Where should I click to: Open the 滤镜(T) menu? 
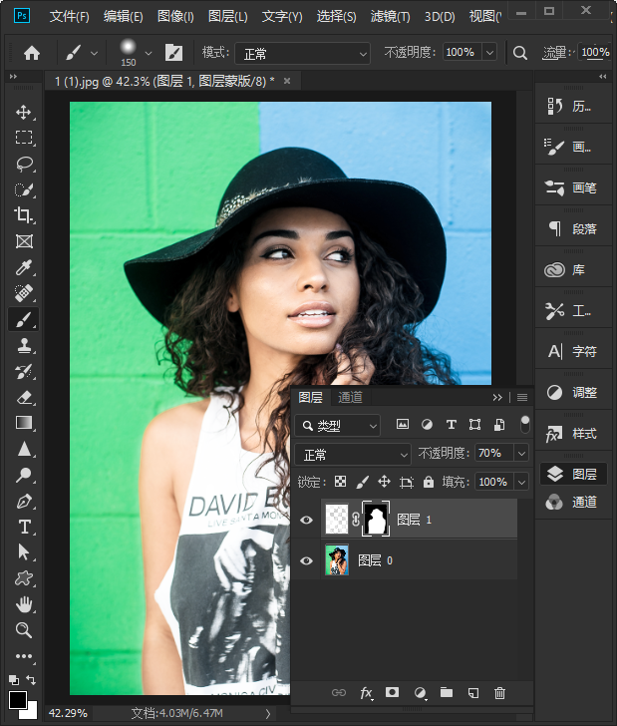390,17
